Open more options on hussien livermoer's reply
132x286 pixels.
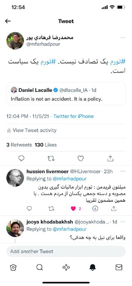tap(123, 171)
